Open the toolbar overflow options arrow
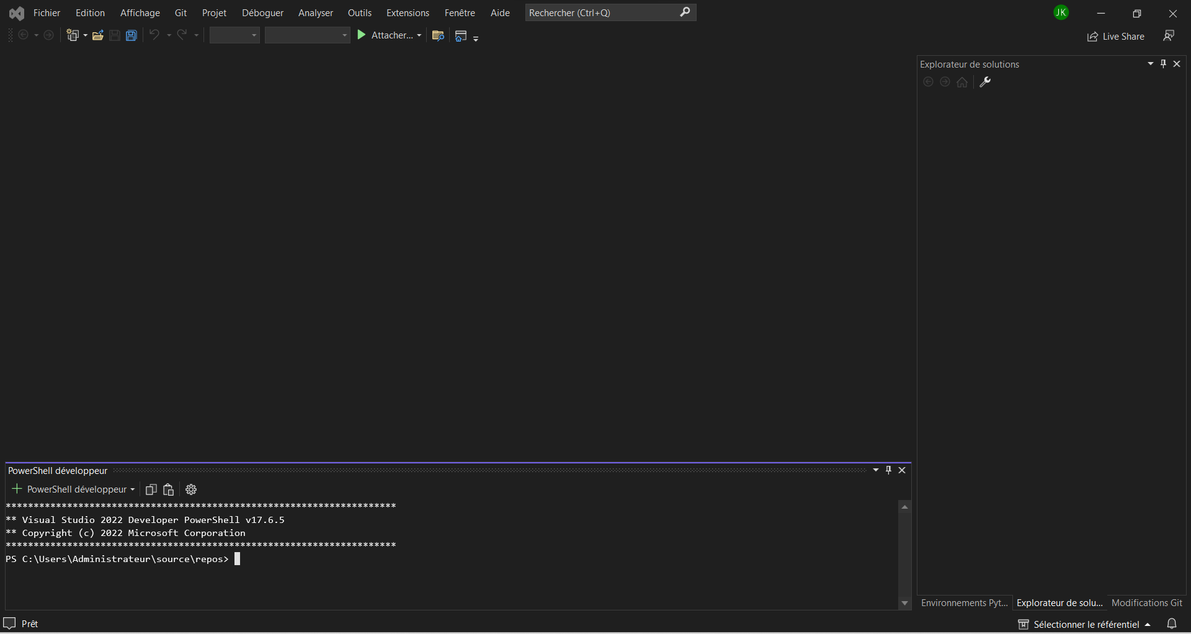Screen dimensions: 1191x634 coord(476,38)
